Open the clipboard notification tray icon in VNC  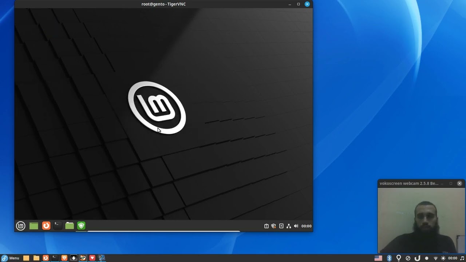(266, 226)
